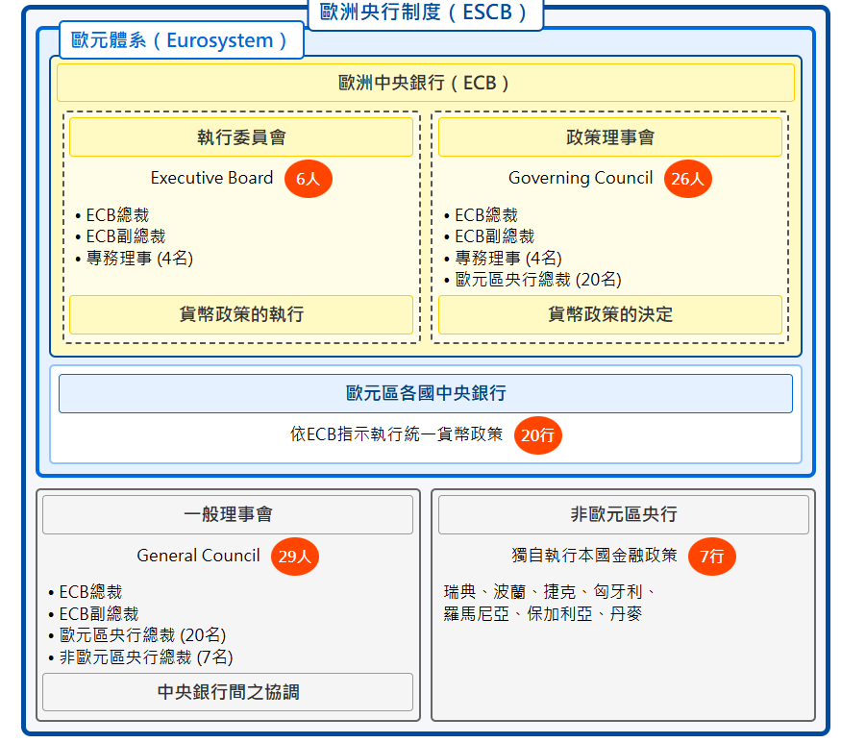Click 專務理事 (4名) under Executive Board
Viewport: 841px width, 743px height.
pos(139,259)
